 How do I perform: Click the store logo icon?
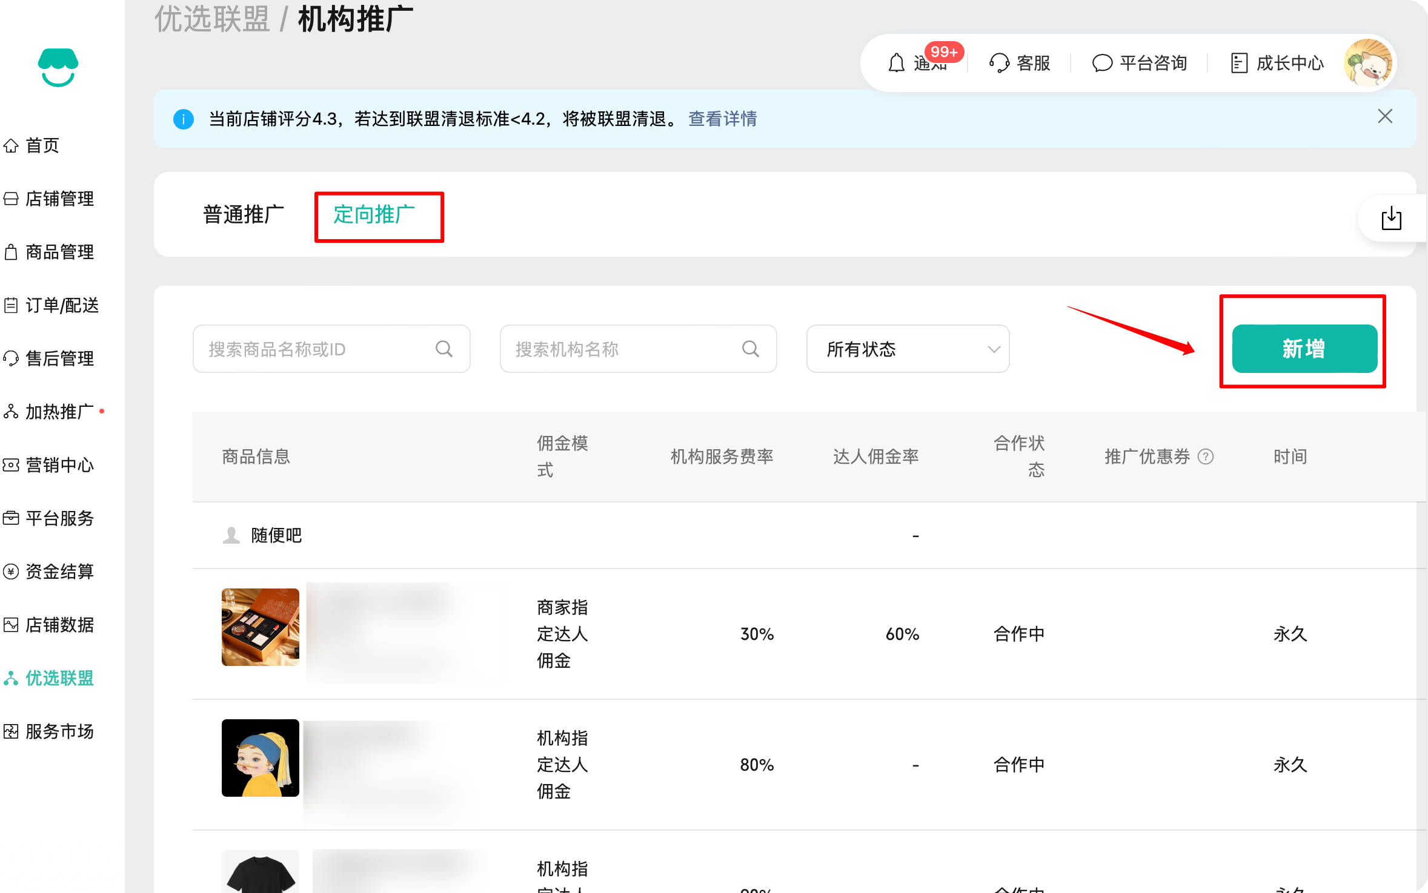[58, 67]
